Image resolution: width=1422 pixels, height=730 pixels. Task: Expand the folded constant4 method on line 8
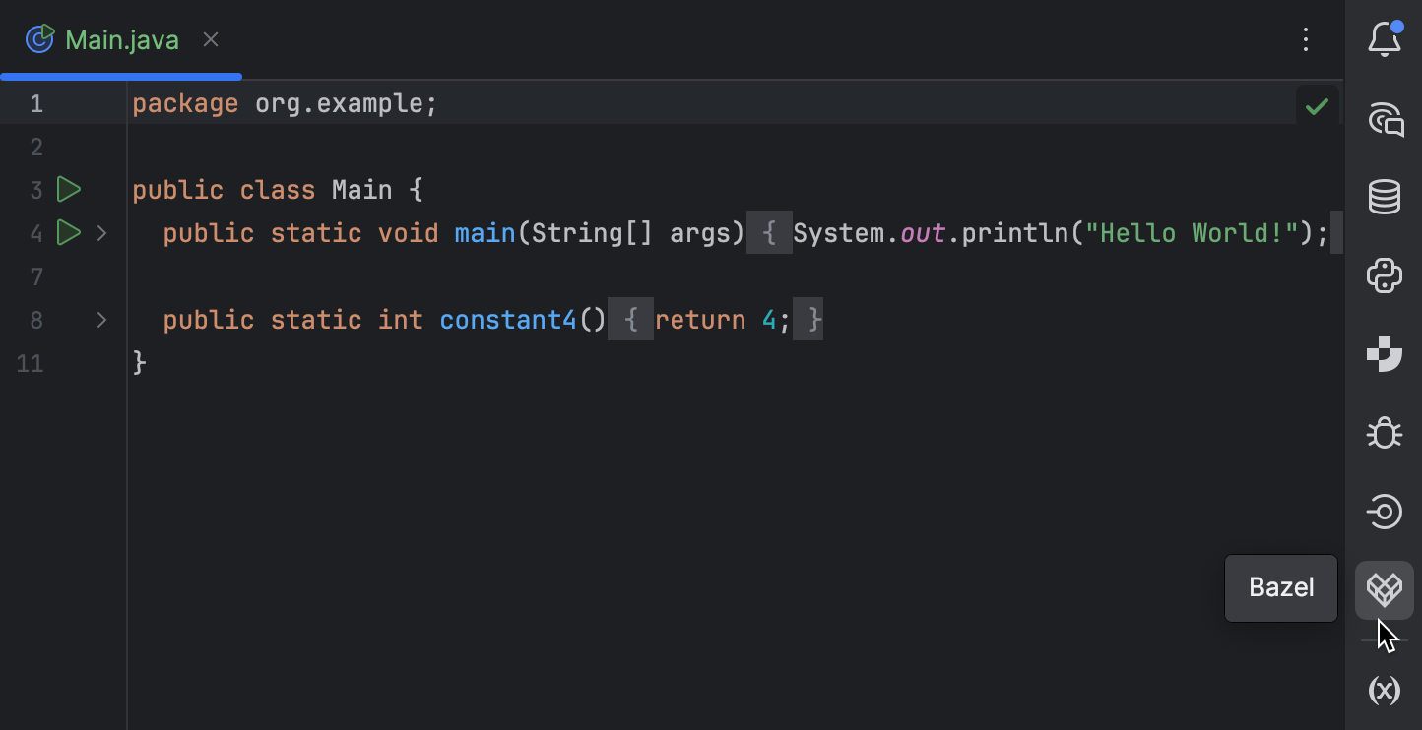coord(101,319)
